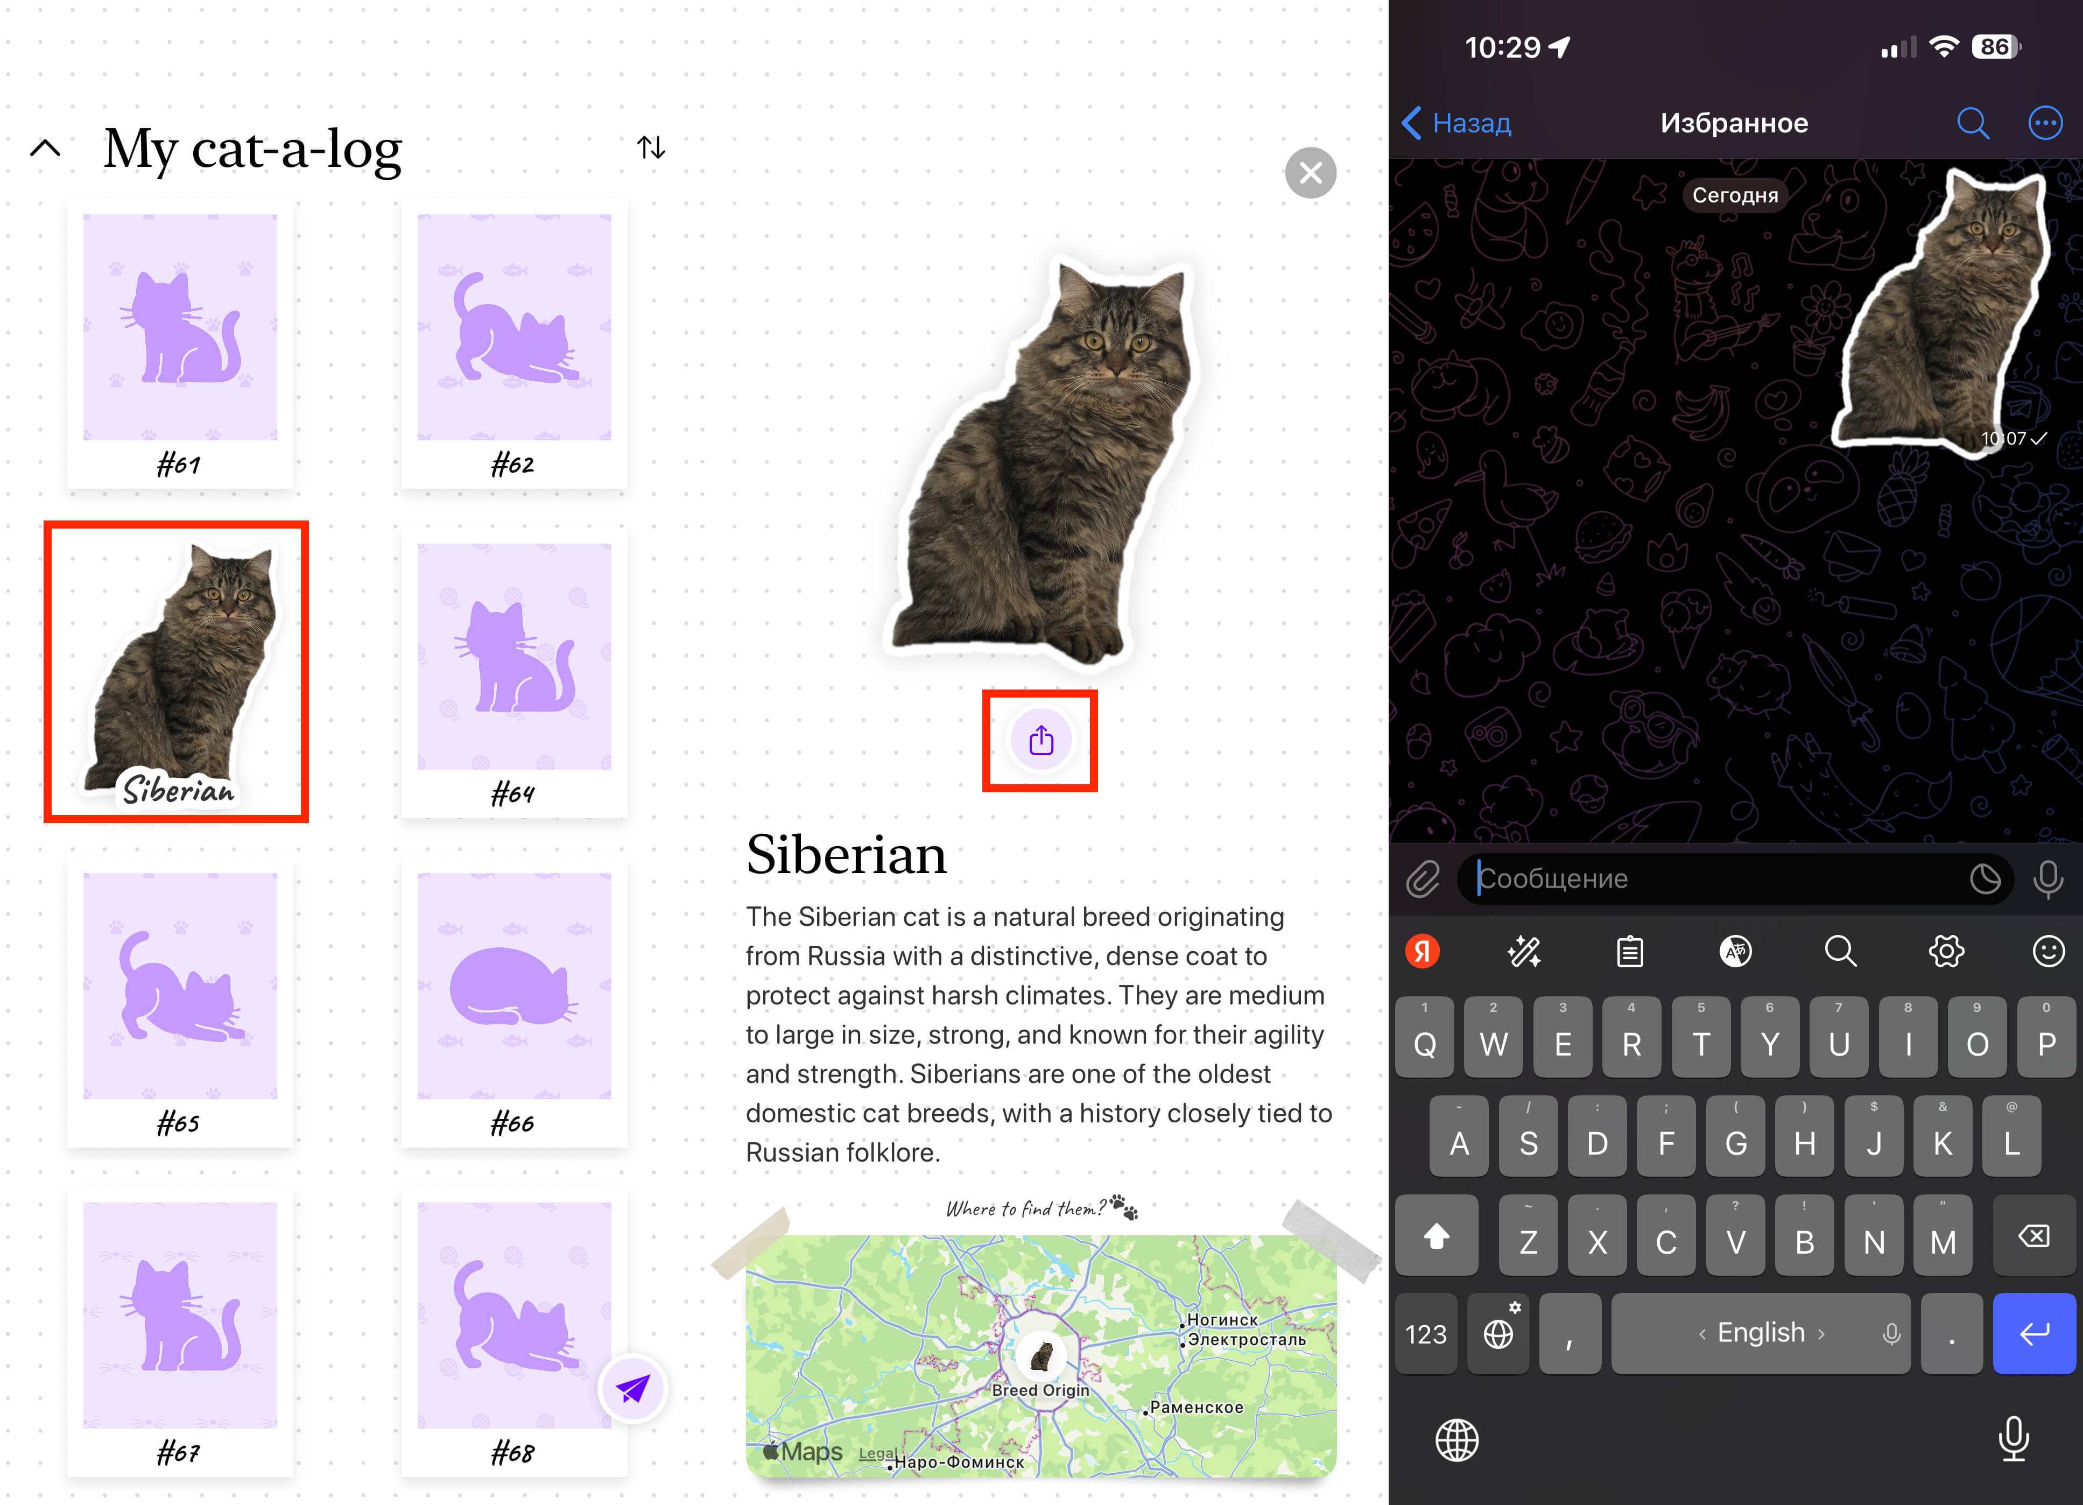Tap the share icon under the cat sticker
The width and height of the screenshot is (2083, 1505).
coord(1040,740)
